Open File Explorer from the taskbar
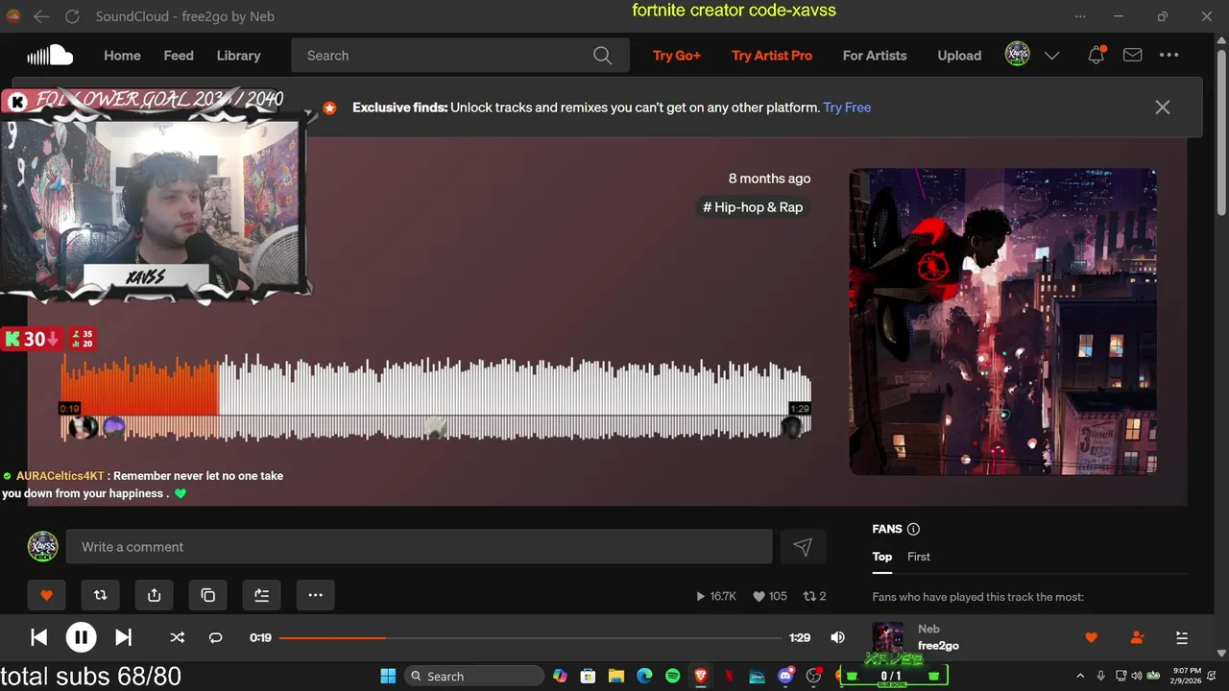The width and height of the screenshot is (1229, 691). coord(616,676)
